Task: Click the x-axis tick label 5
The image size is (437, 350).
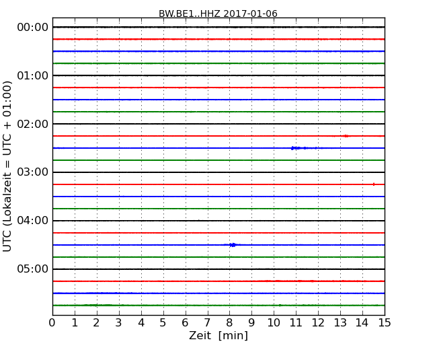Action: (x=163, y=323)
